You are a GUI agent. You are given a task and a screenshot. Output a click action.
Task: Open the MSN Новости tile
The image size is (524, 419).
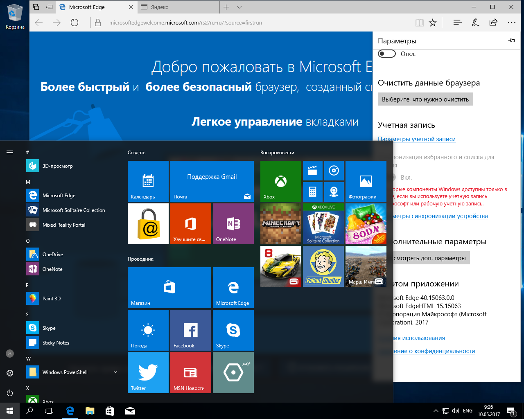[x=191, y=373]
